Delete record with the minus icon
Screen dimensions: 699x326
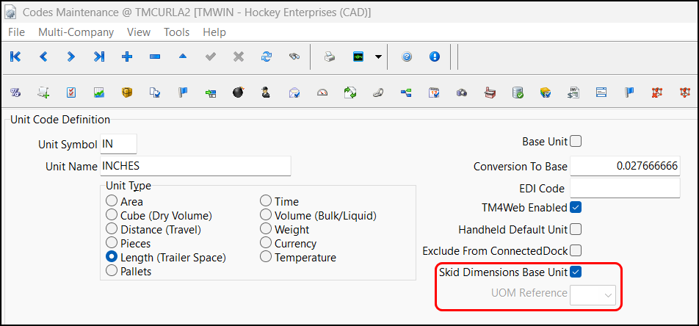click(155, 57)
